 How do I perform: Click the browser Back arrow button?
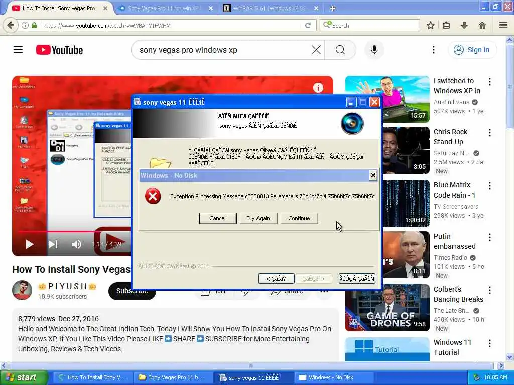point(10,25)
